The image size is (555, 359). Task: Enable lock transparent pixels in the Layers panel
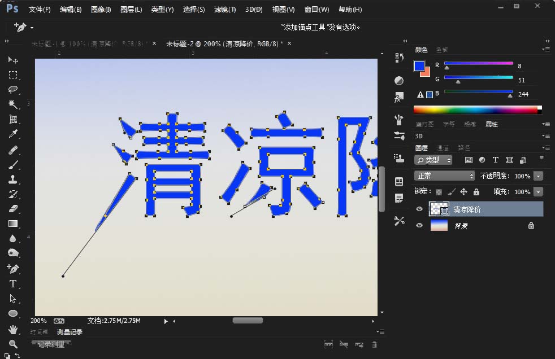[439, 191]
